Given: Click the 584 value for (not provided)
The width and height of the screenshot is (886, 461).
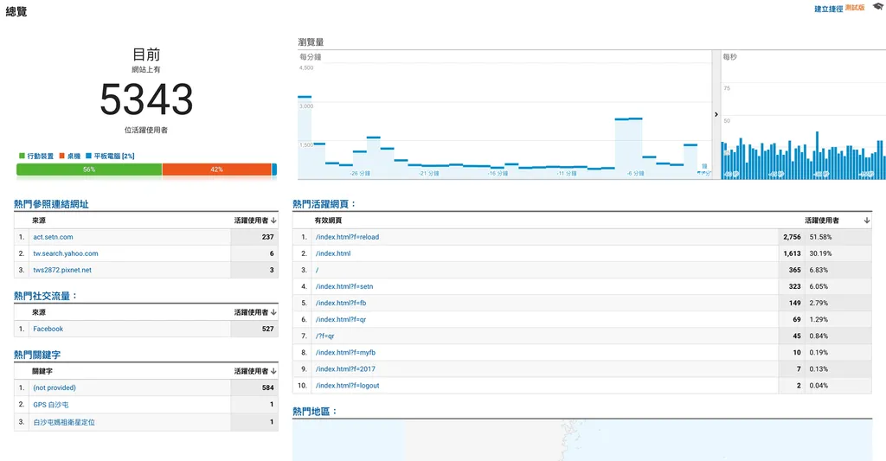Looking at the screenshot, I should 268,388.
